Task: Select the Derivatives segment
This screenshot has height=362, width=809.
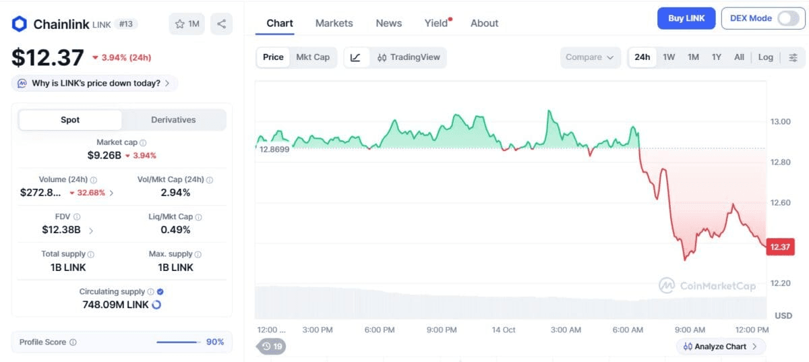Action: point(173,120)
